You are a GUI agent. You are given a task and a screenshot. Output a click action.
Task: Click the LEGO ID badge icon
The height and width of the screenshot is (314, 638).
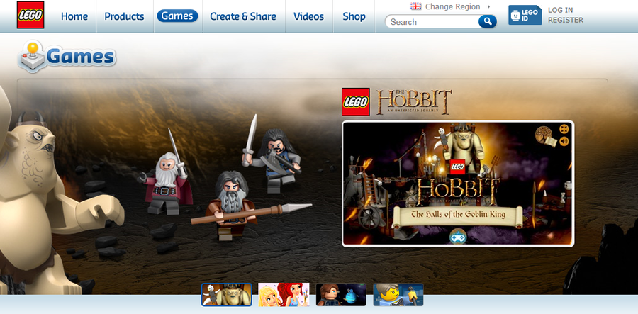pyautogui.click(x=525, y=15)
